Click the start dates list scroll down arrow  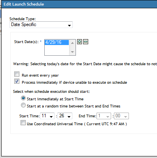click(x=72, y=52)
